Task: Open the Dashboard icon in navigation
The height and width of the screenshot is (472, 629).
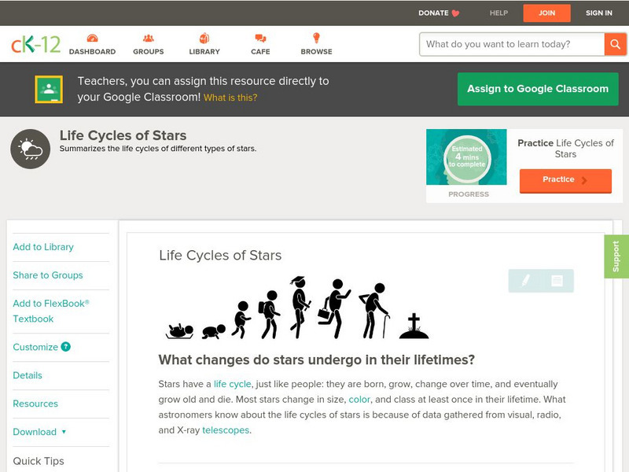Action: [x=92, y=39]
